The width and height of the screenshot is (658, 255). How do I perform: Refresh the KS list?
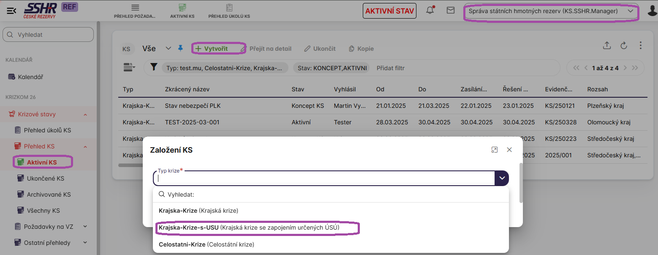(x=624, y=46)
